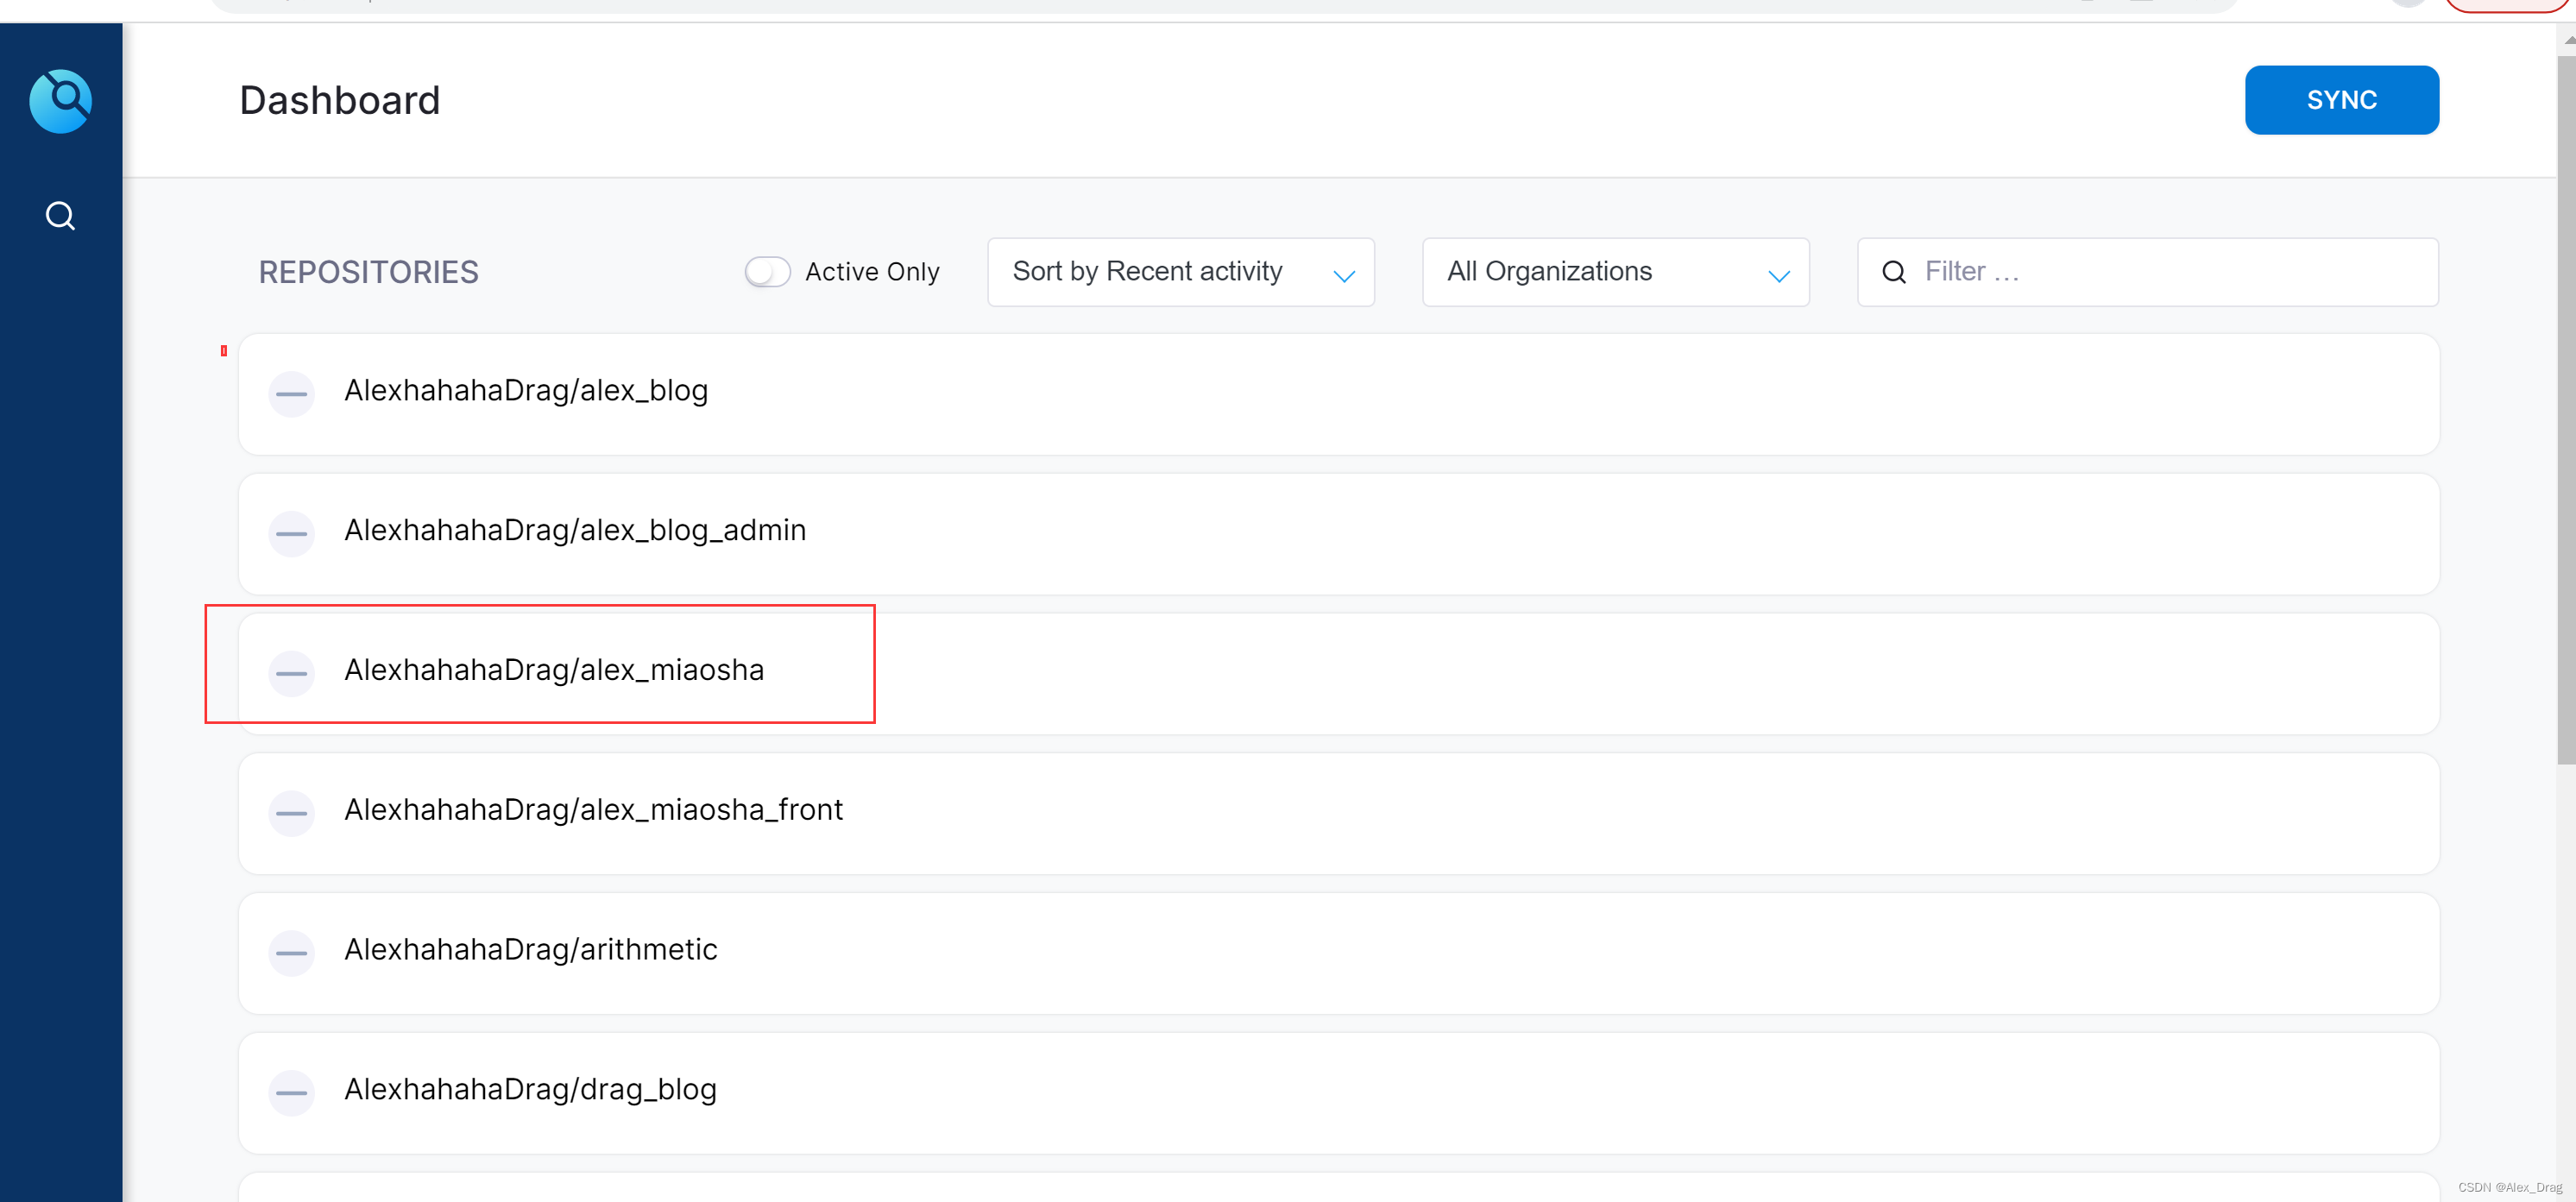Click inactive status icon of alex_blog
Screen dimensions: 2576x1202
tap(291, 394)
